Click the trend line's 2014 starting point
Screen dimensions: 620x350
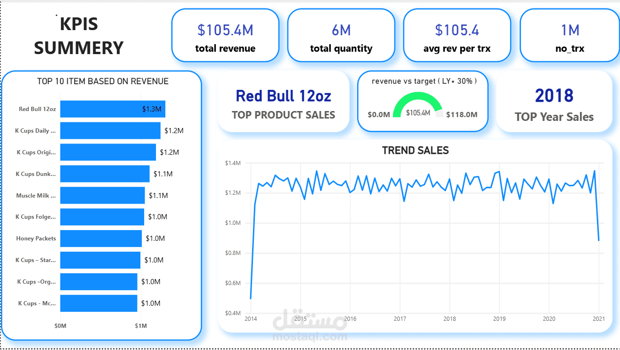pos(251,298)
